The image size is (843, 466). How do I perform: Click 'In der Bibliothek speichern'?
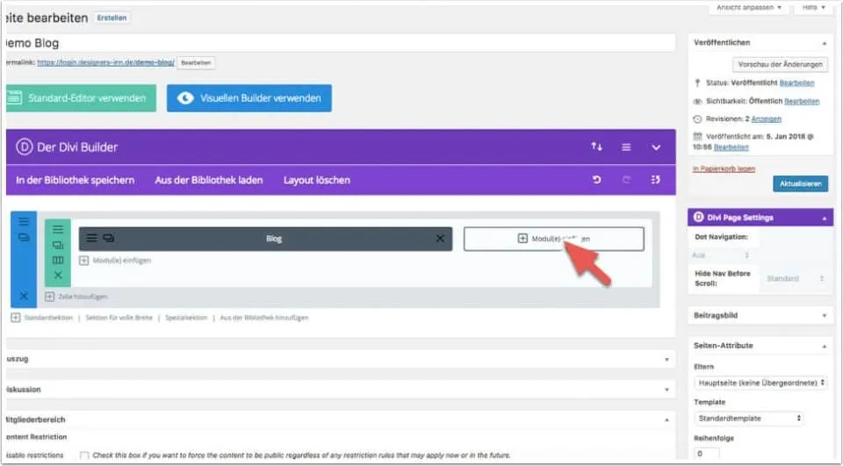click(x=76, y=180)
